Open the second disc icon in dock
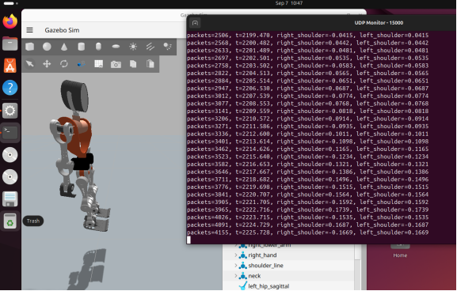 click(10, 177)
